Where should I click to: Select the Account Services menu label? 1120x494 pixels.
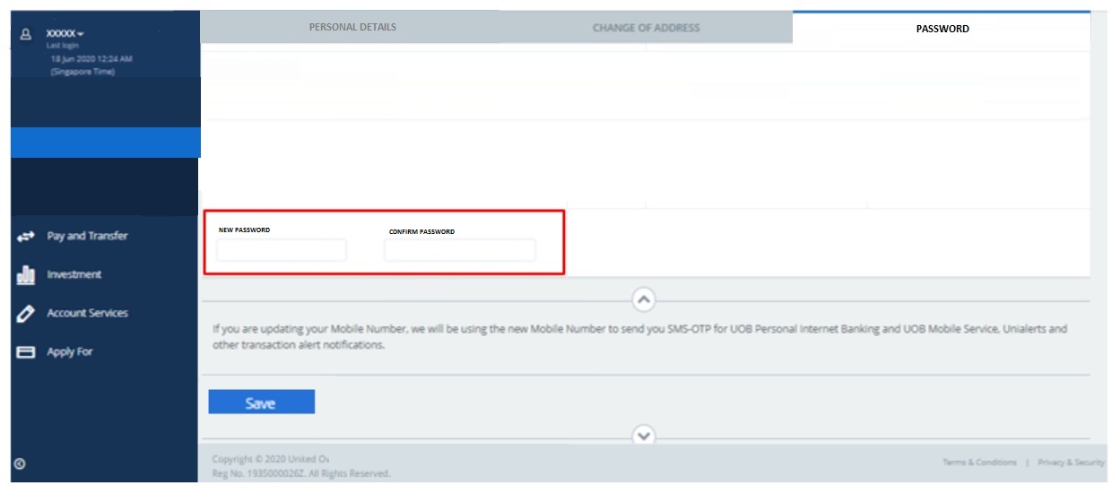[x=87, y=313]
